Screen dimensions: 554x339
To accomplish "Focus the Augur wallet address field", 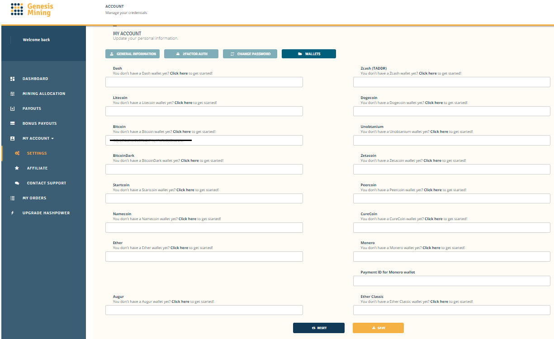I will coord(204,310).
